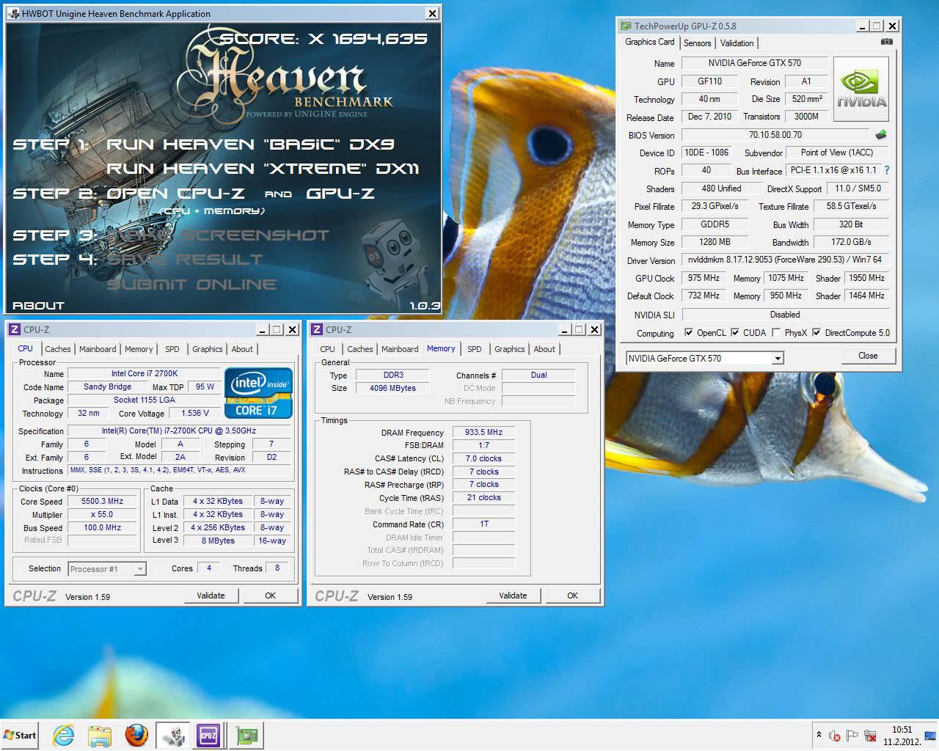
Task: Click the Multiplier value x 55.0
Action: point(103,514)
